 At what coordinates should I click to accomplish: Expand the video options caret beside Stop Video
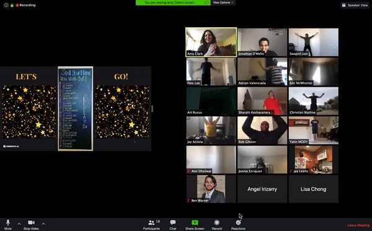43,224
